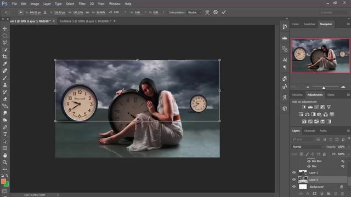
Task: Open the Adjustments panel flyout menu
Action: point(348,95)
